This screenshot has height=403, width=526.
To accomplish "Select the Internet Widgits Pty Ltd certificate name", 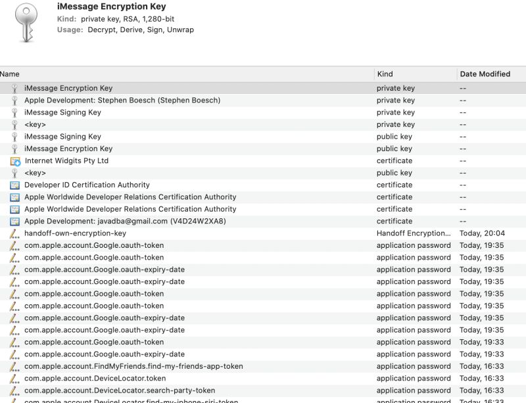I will [66, 160].
